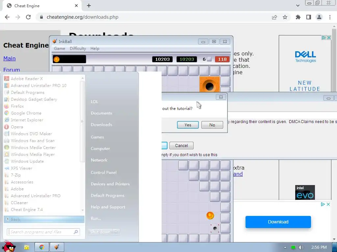Image resolution: width=337 pixels, height=252 pixels.
Task: Click No in the tutorial dialog
Action: click(x=212, y=125)
